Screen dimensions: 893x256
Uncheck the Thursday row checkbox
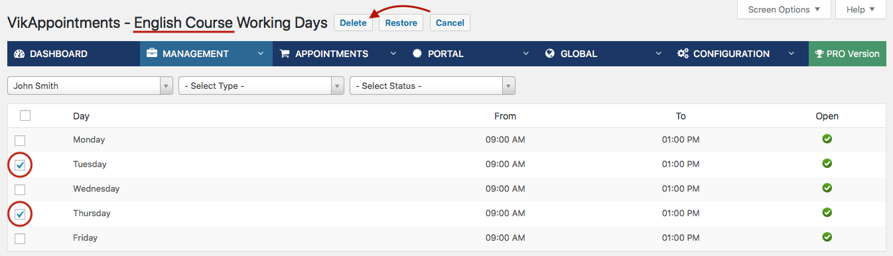tap(21, 214)
